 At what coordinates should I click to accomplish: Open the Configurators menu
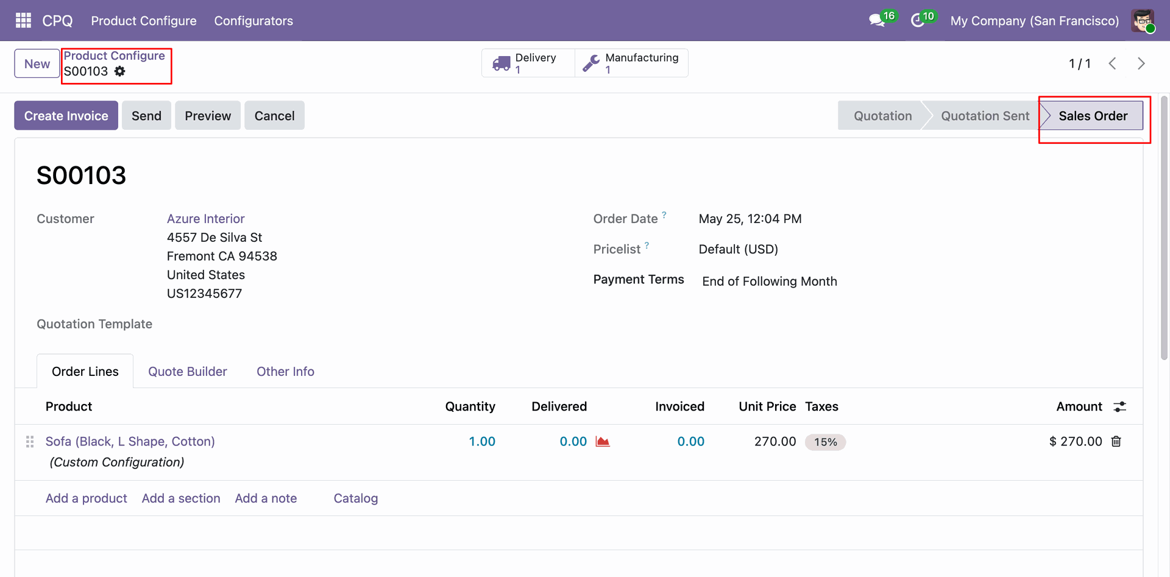(253, 21)
